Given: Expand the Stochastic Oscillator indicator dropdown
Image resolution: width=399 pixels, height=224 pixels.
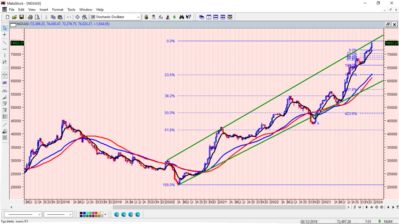Looking at the screenshot, I should click(138, 17).
